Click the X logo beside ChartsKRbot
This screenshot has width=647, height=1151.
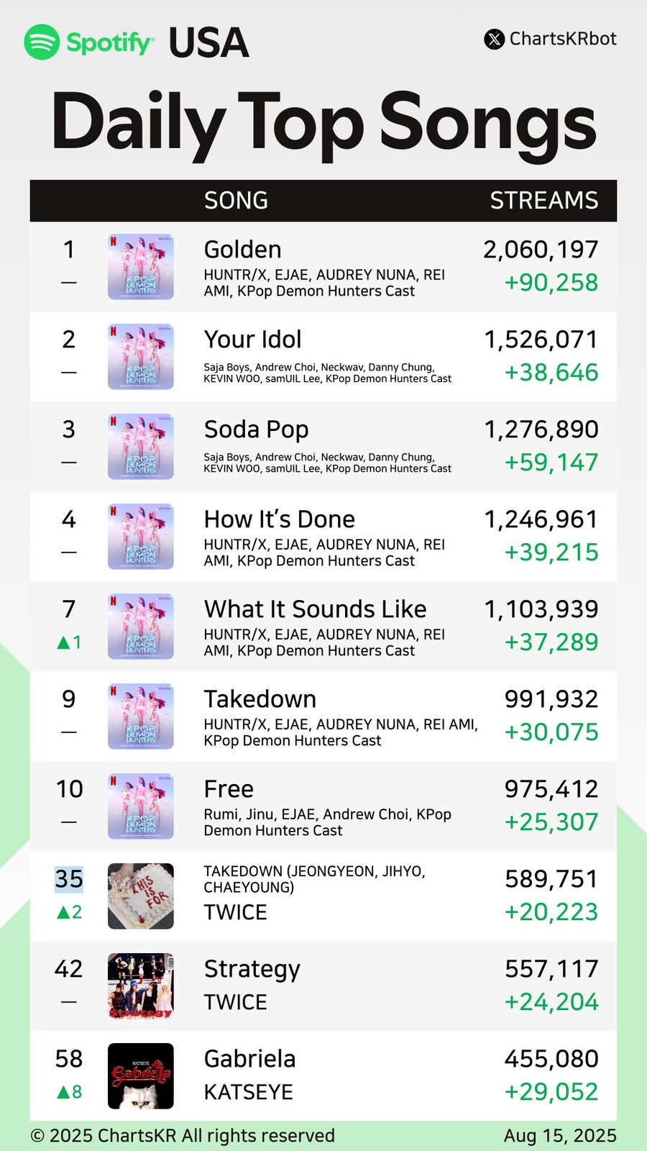[x=495, y=39]
